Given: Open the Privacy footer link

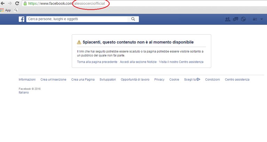Looking at the screenshot, I should click(x=159, y=79).
